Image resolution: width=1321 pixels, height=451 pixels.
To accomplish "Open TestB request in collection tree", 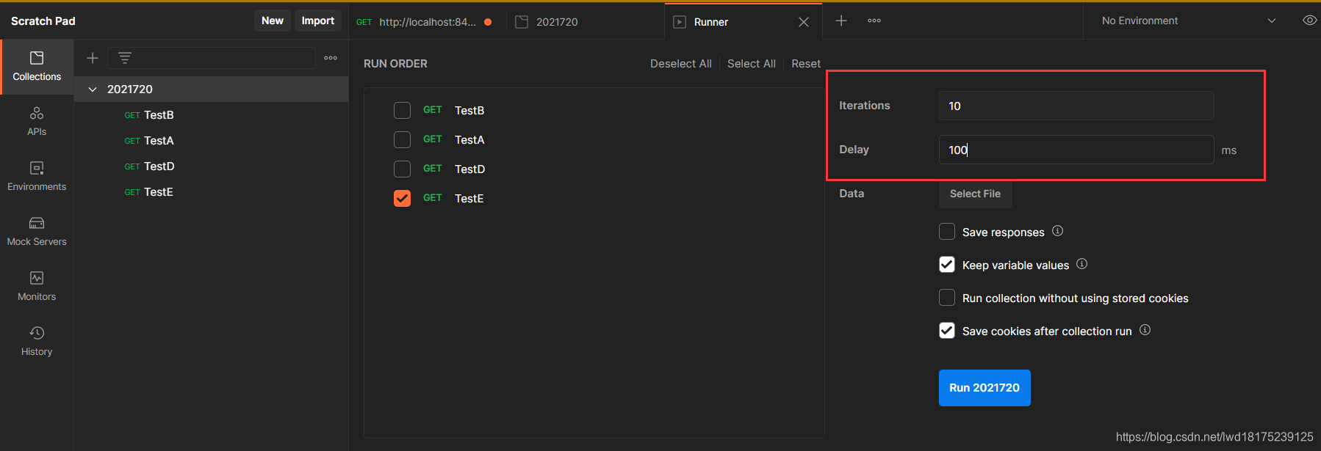I will [x=212, y=115].
